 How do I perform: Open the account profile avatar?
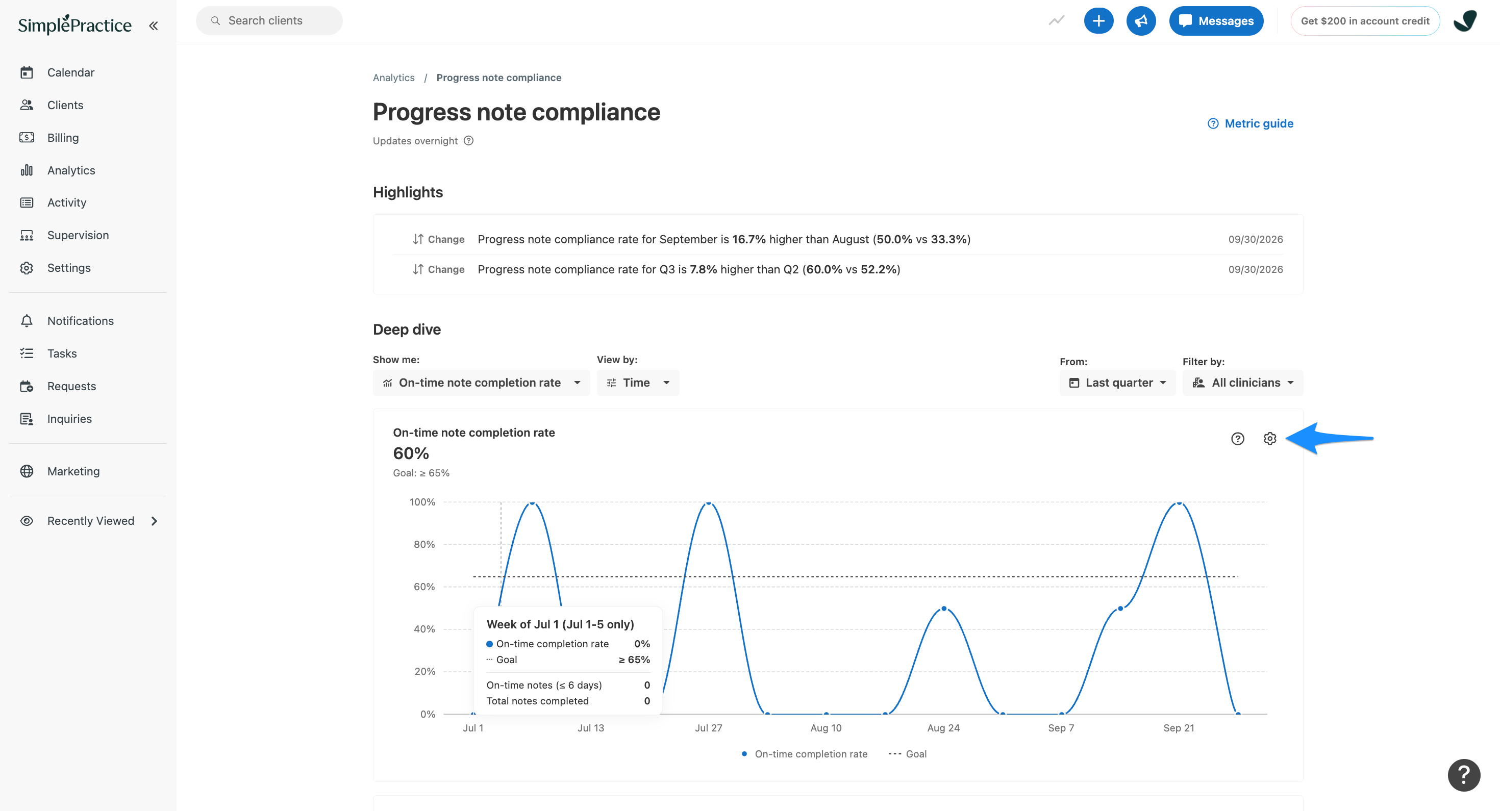point(1465,21)
